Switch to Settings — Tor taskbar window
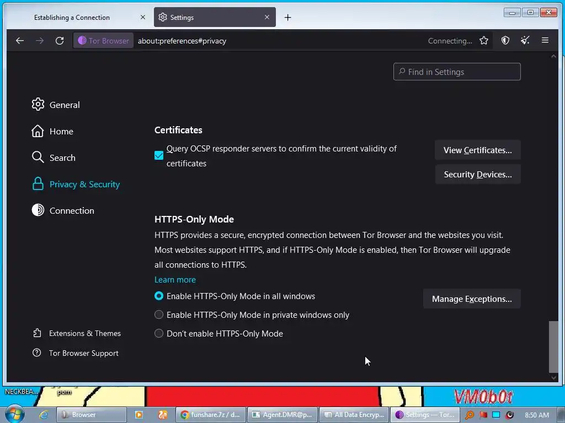This screenshot has width=565, height=423. [x=425, y=415]
